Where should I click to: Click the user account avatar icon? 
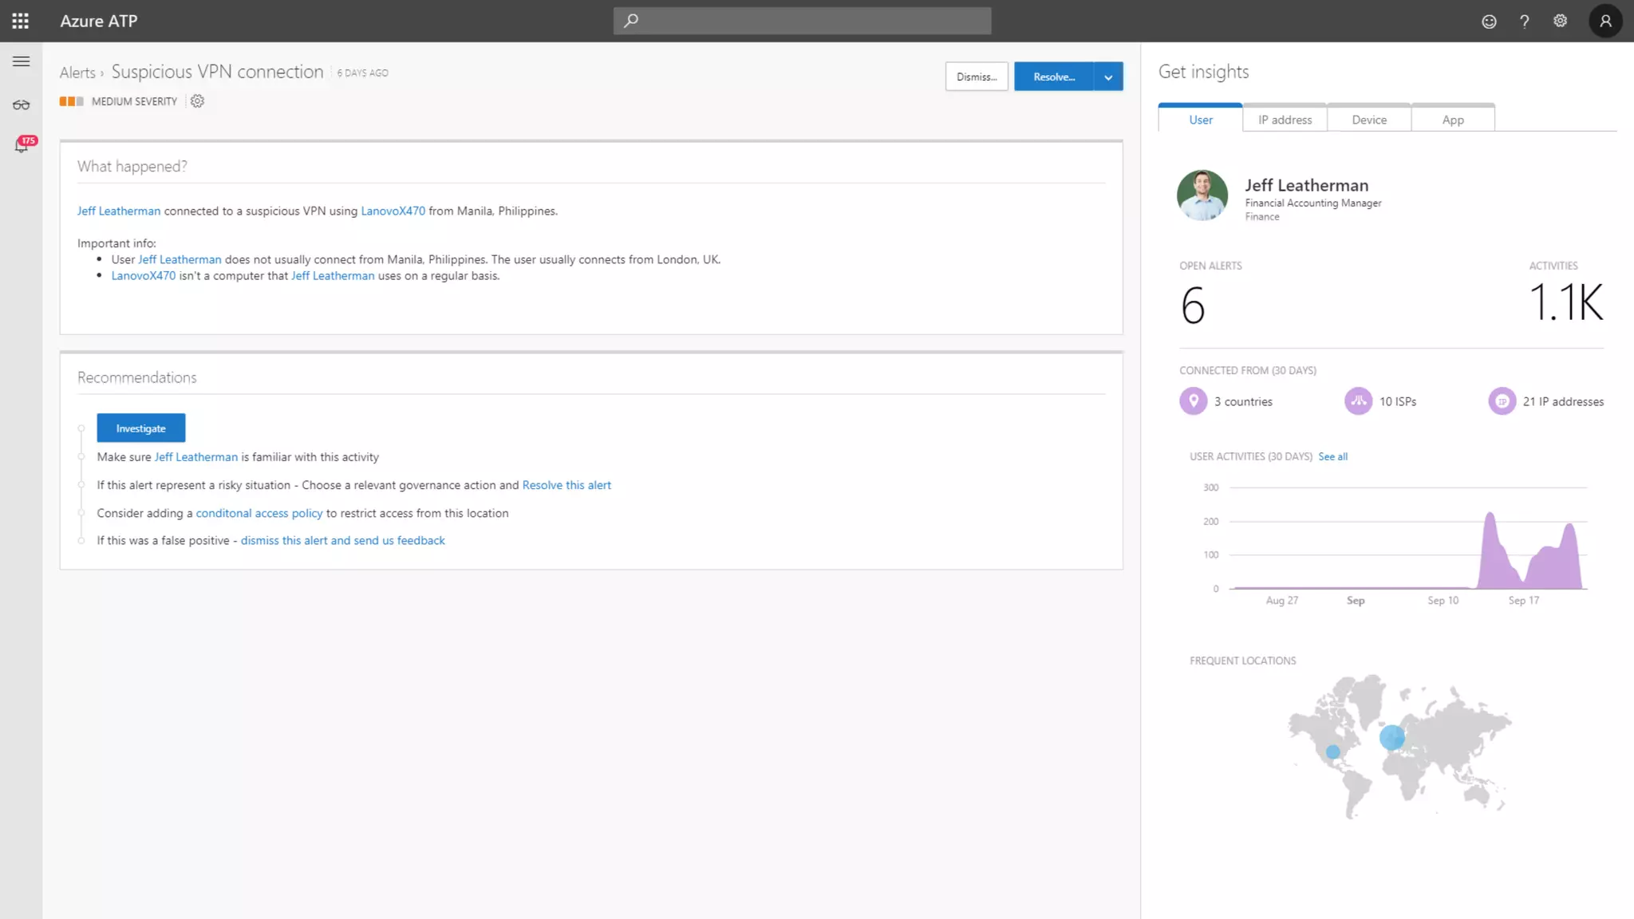point(1605,22)
